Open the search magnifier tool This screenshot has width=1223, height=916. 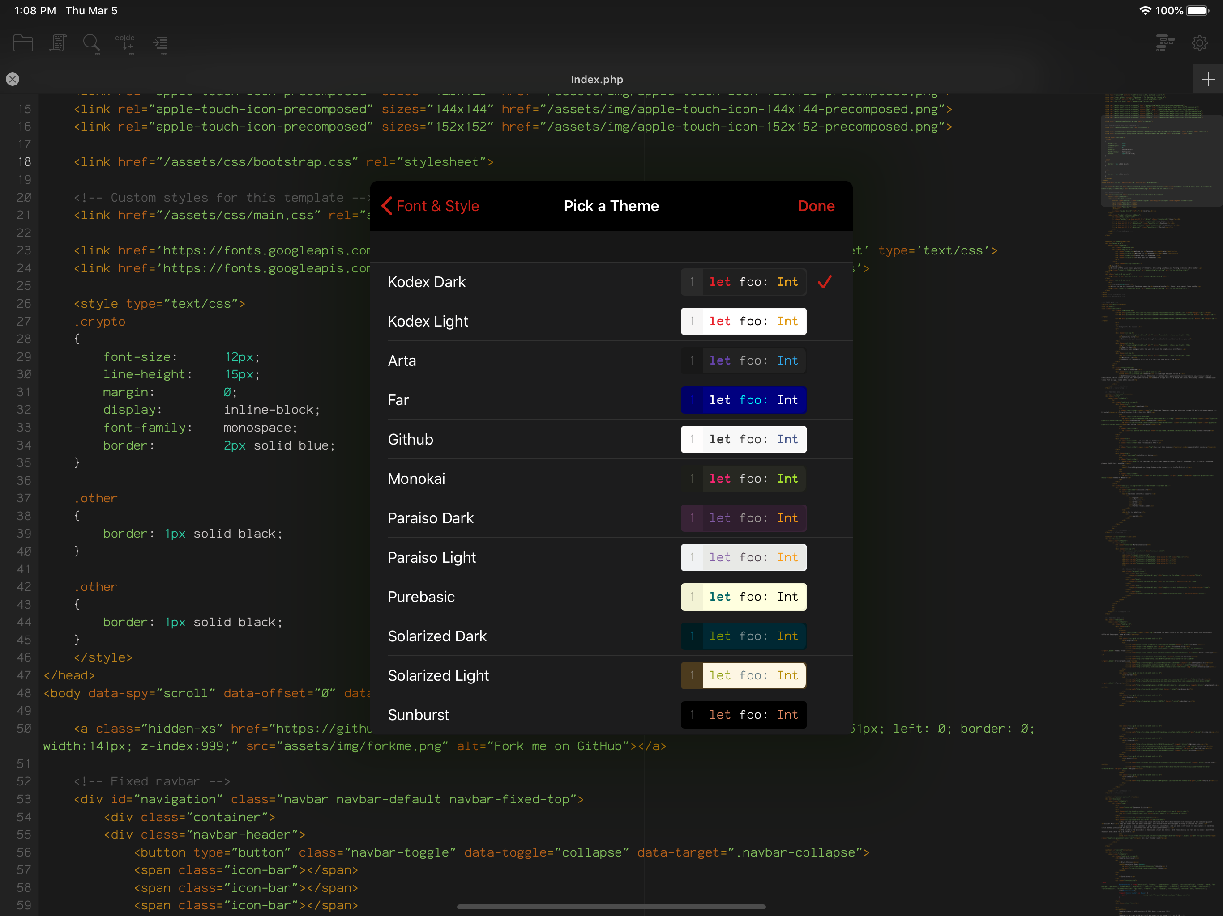pos(91,43)
